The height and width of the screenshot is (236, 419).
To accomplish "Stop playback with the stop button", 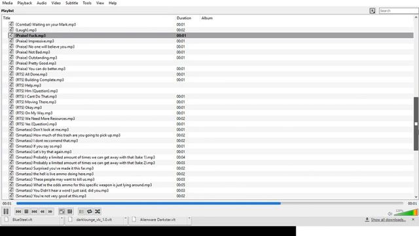I will [x=26, y=212].
